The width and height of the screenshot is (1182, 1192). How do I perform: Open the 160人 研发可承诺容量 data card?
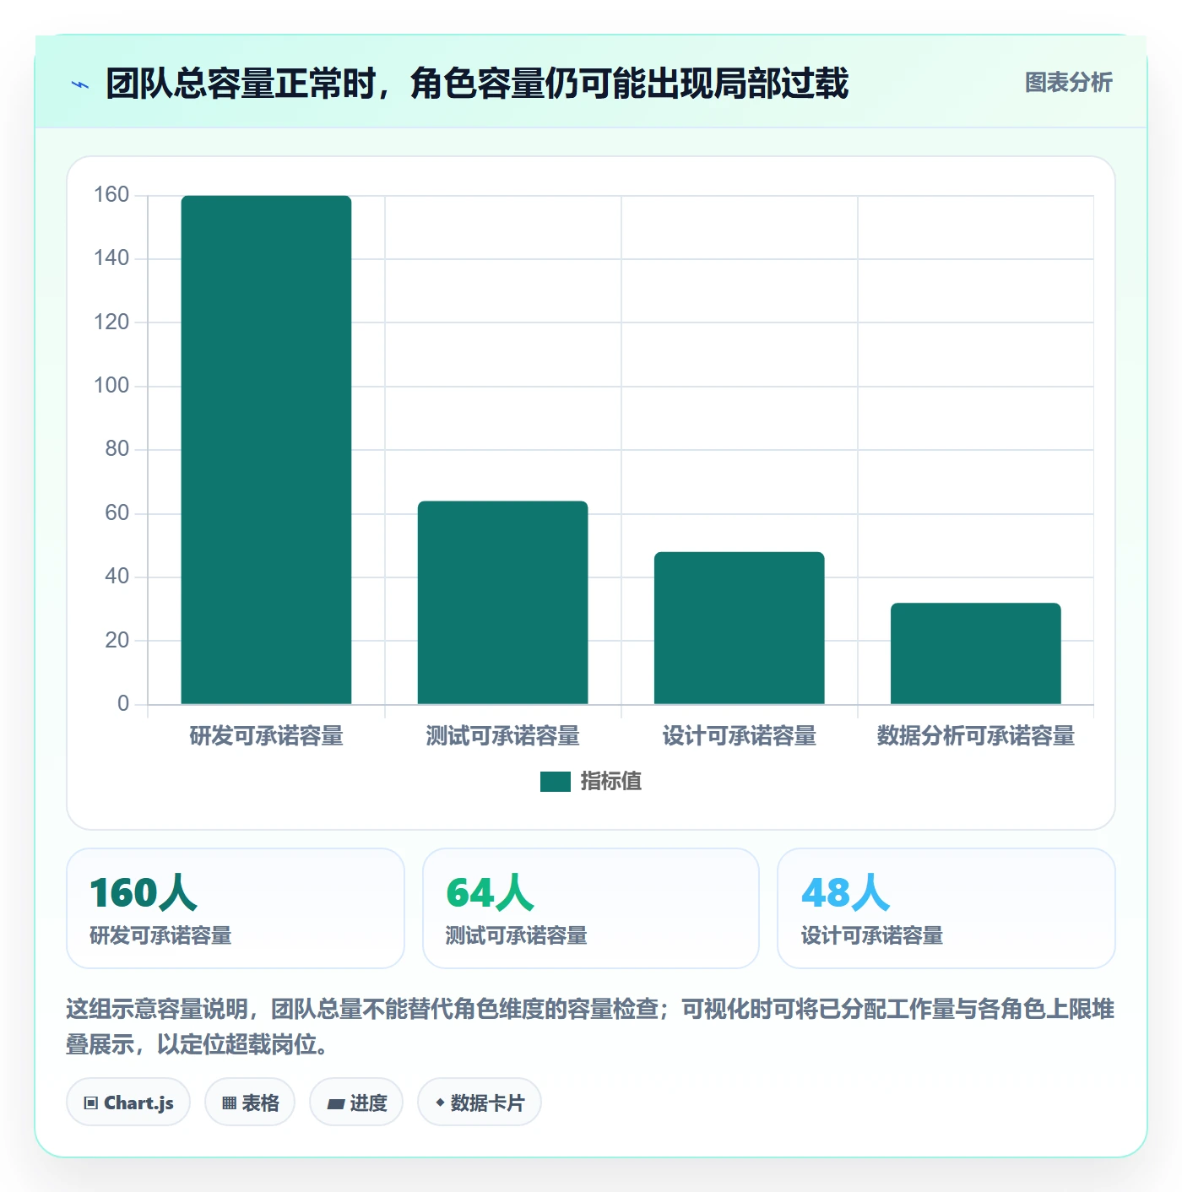pyautogui.click(x=236, y=908)
